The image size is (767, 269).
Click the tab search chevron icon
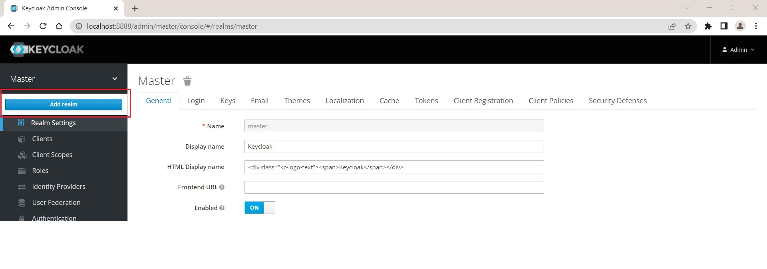(687, 8)
